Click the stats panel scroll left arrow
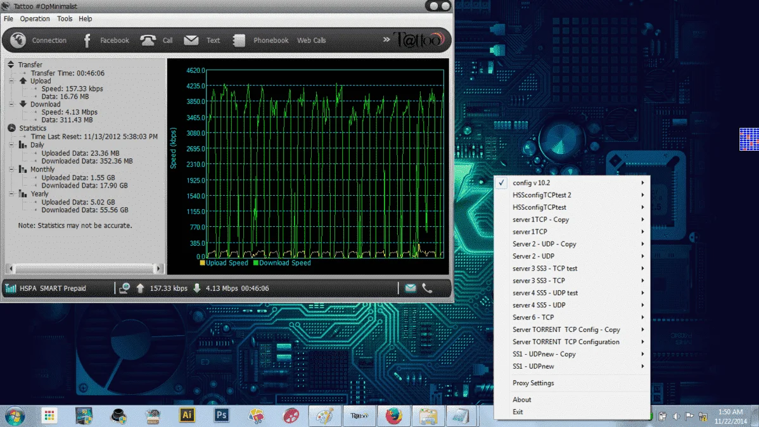Screen dimensions: 759x427 coord(11,268)
